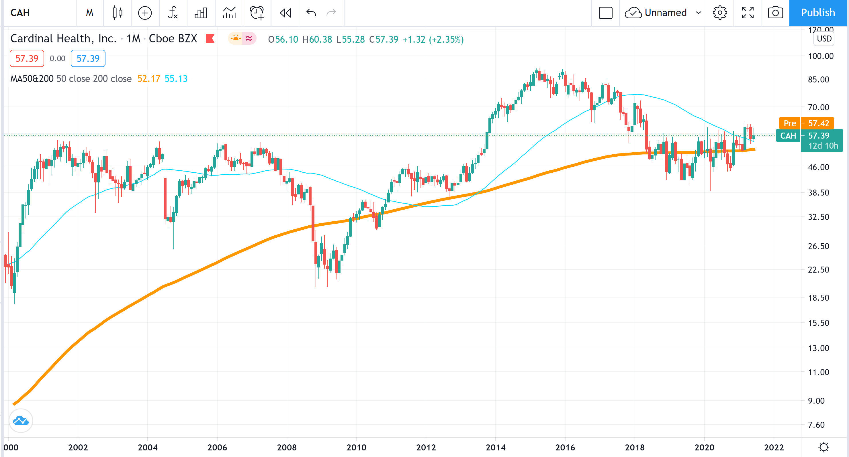The image size is (849, 457).
Task: Click the blue Publish button
Action: (818, 13)
